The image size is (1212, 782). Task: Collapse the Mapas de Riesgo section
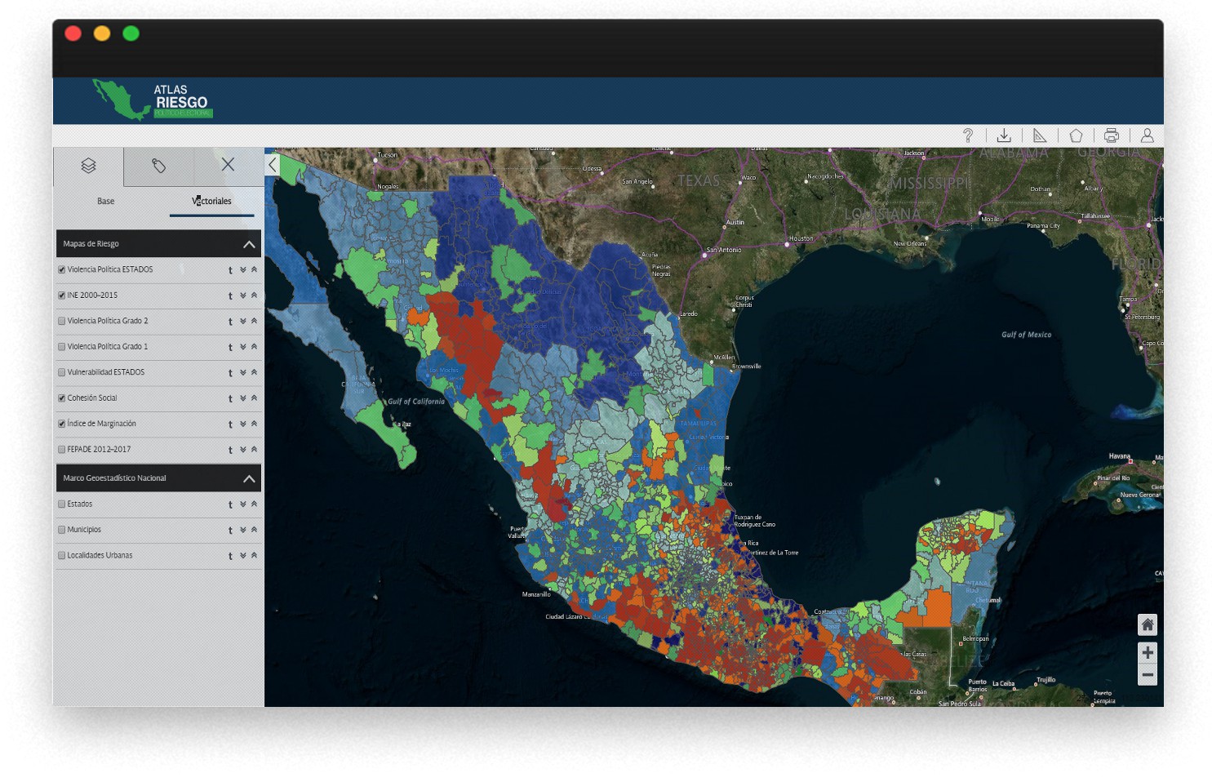[x=249, y=244]
